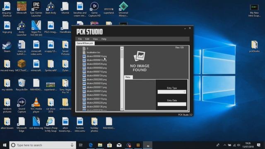Close the PCK Studio window
The image size is (265, 149).
coord(190,28)
